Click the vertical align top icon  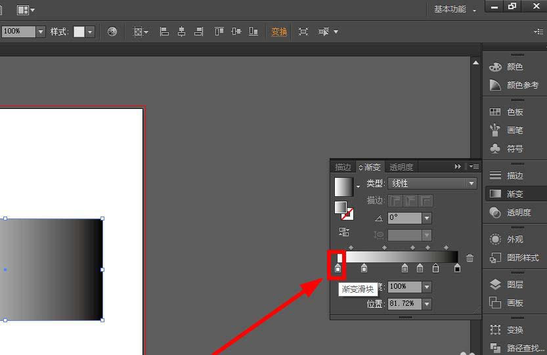pos(219,31)
